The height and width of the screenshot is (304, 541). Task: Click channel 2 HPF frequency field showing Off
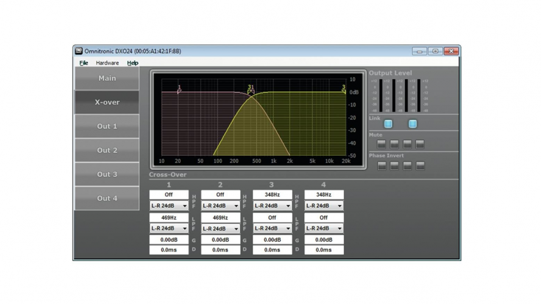pyautogui.click(x=221, y=195)
